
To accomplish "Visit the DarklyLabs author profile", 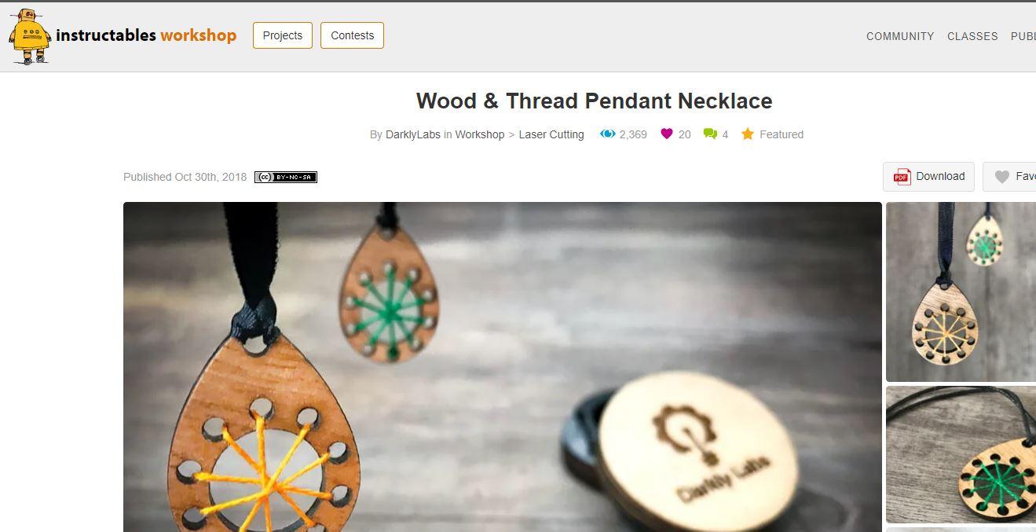I will coord(412,134).
